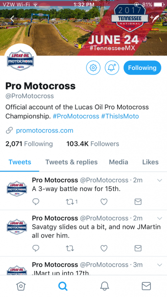
Task: Compose new tweet with feather icon
Action: [x=156, y=18]
